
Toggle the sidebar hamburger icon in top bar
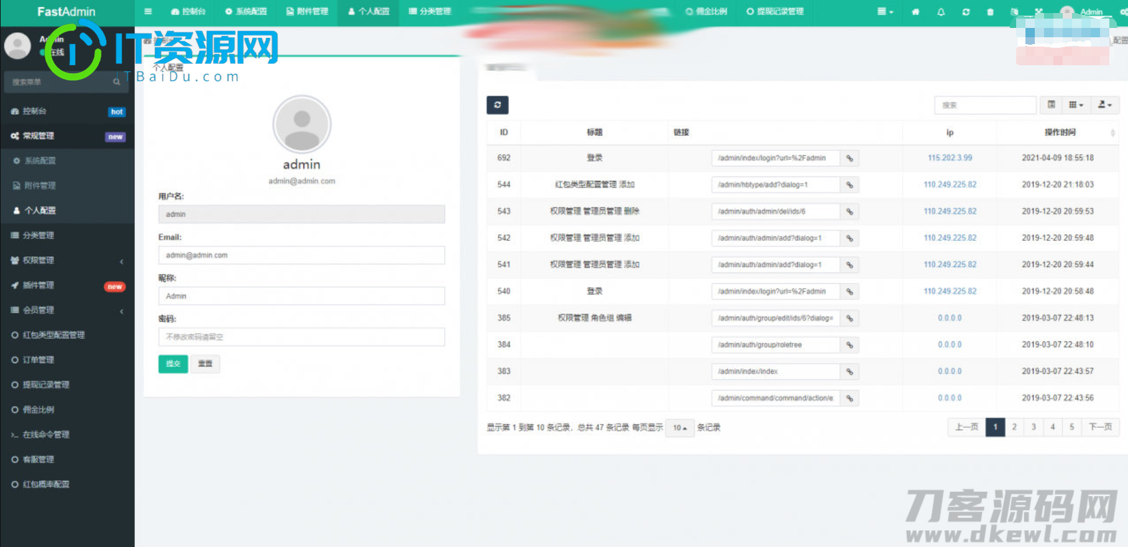[x=148, y=11]
